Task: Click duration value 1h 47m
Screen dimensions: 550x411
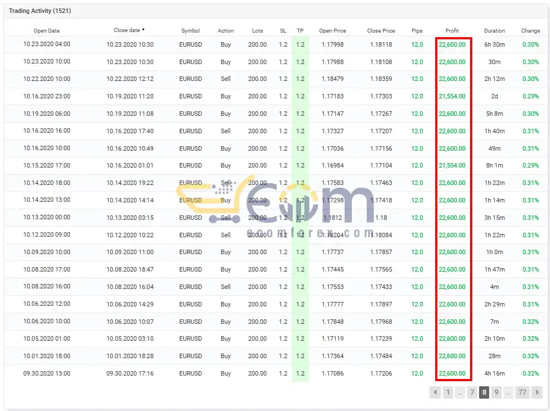Action: click(495, 269)
